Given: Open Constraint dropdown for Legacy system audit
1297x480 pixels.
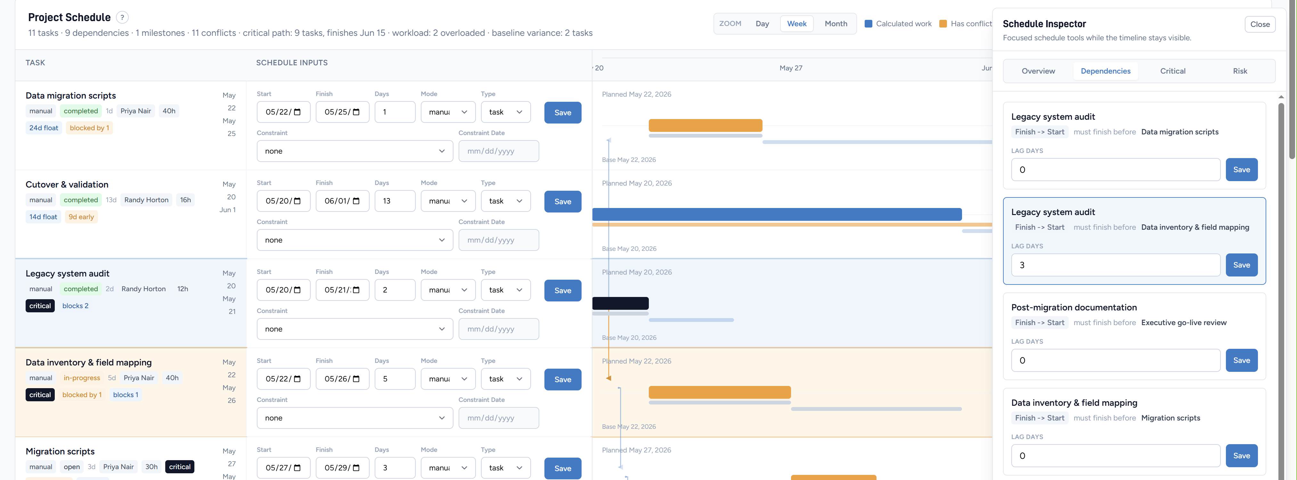Looking at the screenshot, I should [x=355, y=329].
